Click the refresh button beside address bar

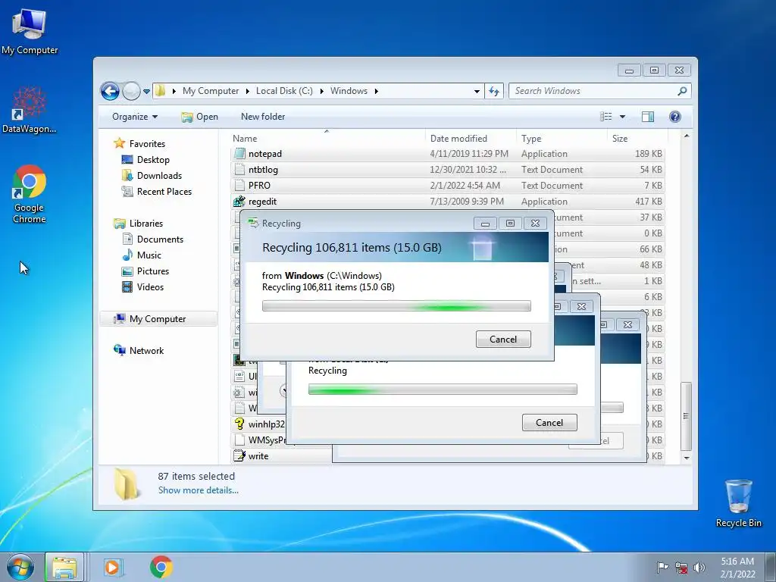point(494,91)
